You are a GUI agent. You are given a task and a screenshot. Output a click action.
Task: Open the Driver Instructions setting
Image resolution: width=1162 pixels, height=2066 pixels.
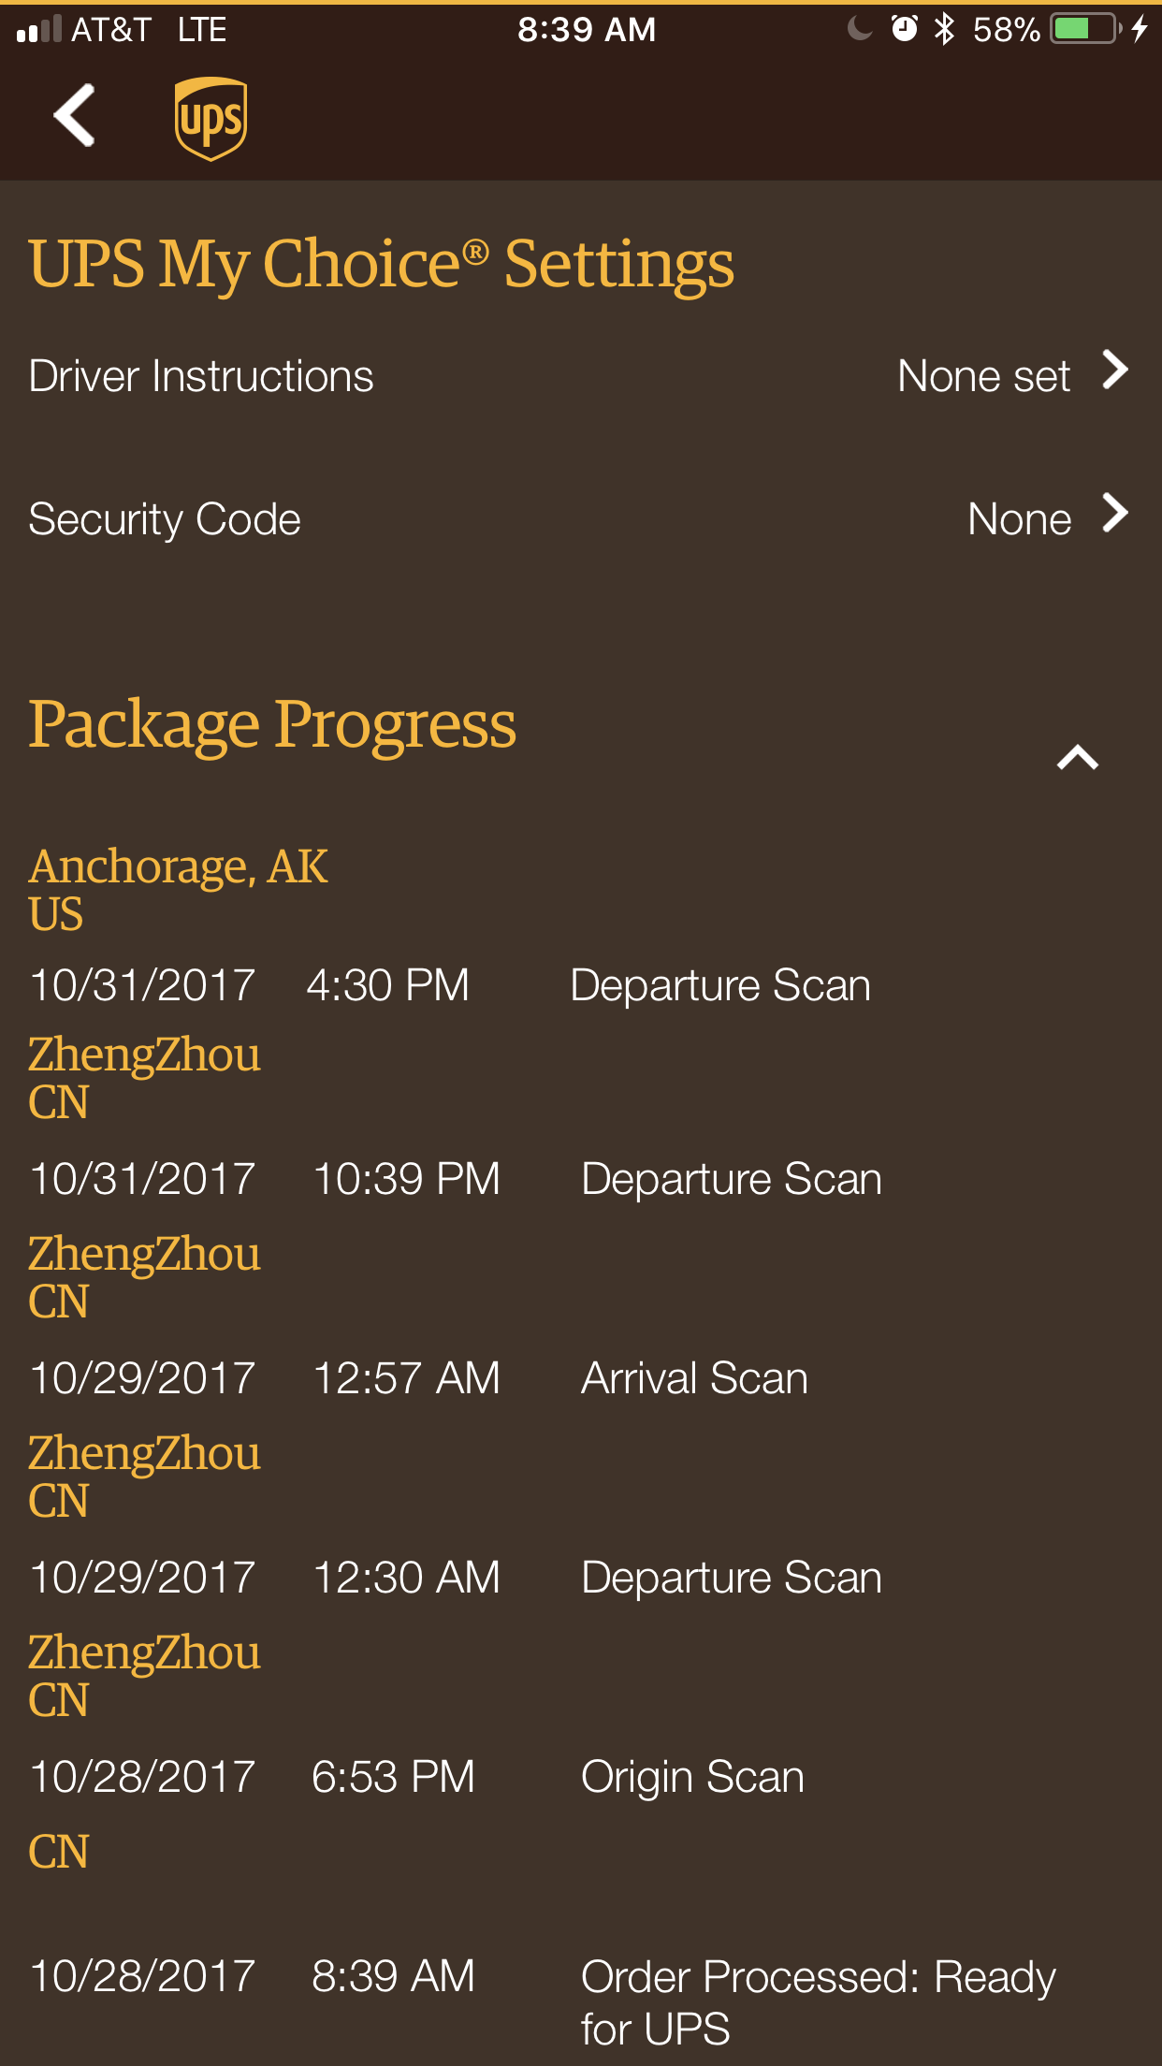(x=581, y=375)
